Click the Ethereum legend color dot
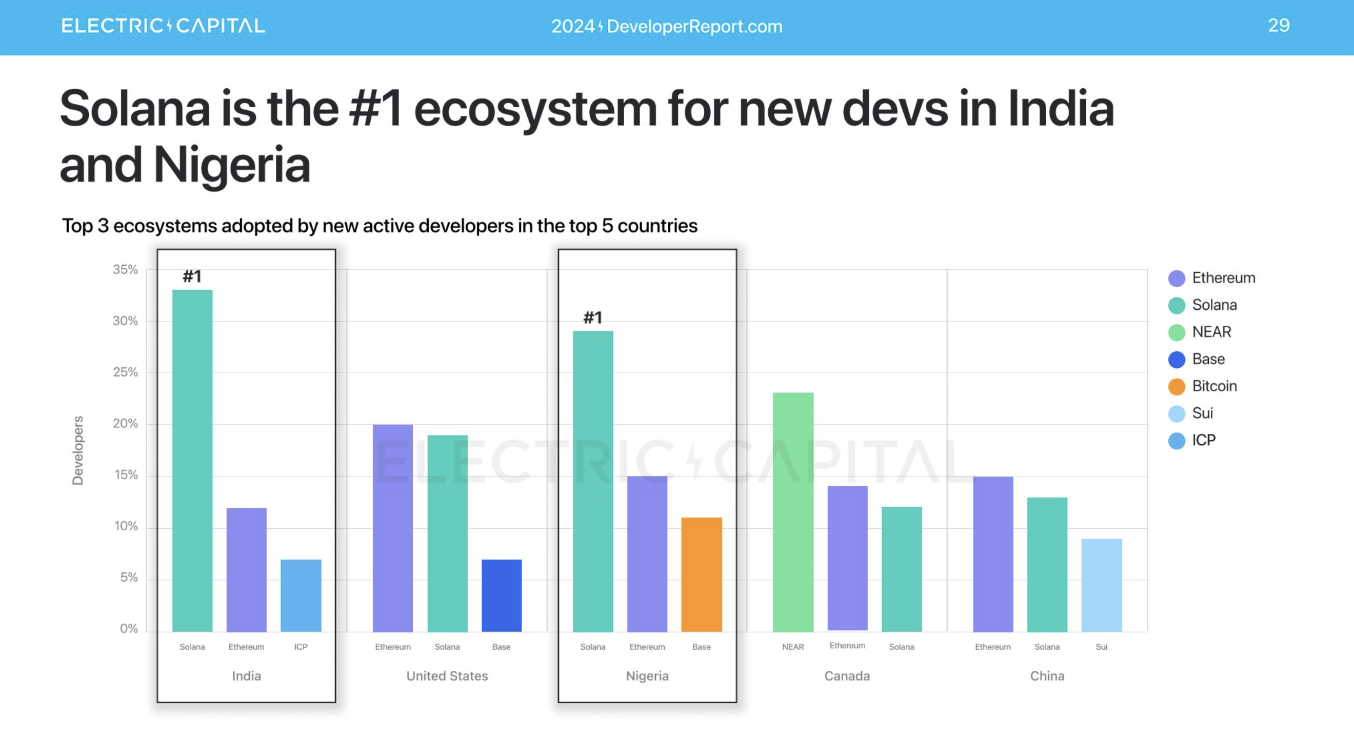 click(x=1177, y=278)
